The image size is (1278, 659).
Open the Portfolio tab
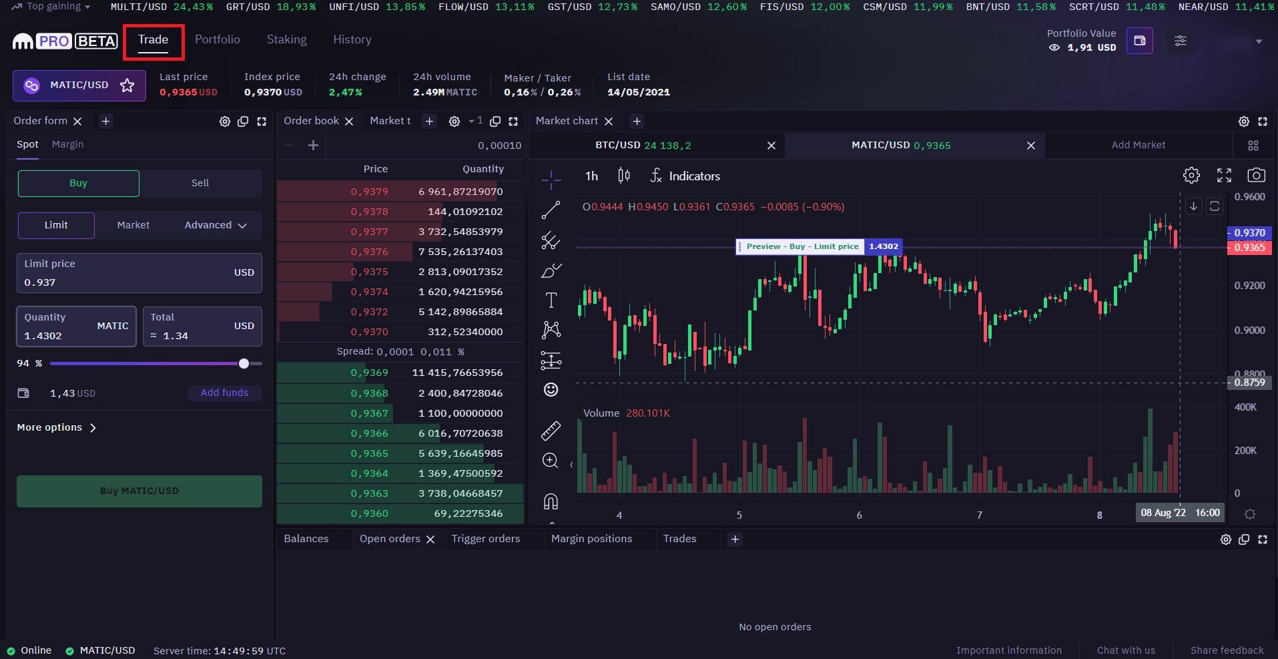coord(218,39)
